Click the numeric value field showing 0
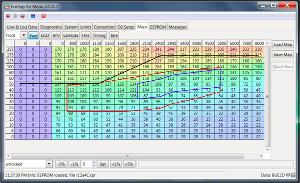Screen dimensions: 300x183 pyautogui.click(x=87, y=164)
